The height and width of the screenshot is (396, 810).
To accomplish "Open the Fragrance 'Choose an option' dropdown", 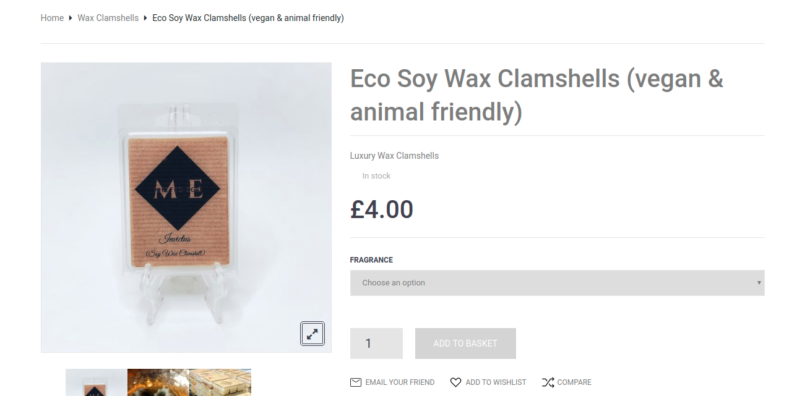I will [x=557, y=282].
